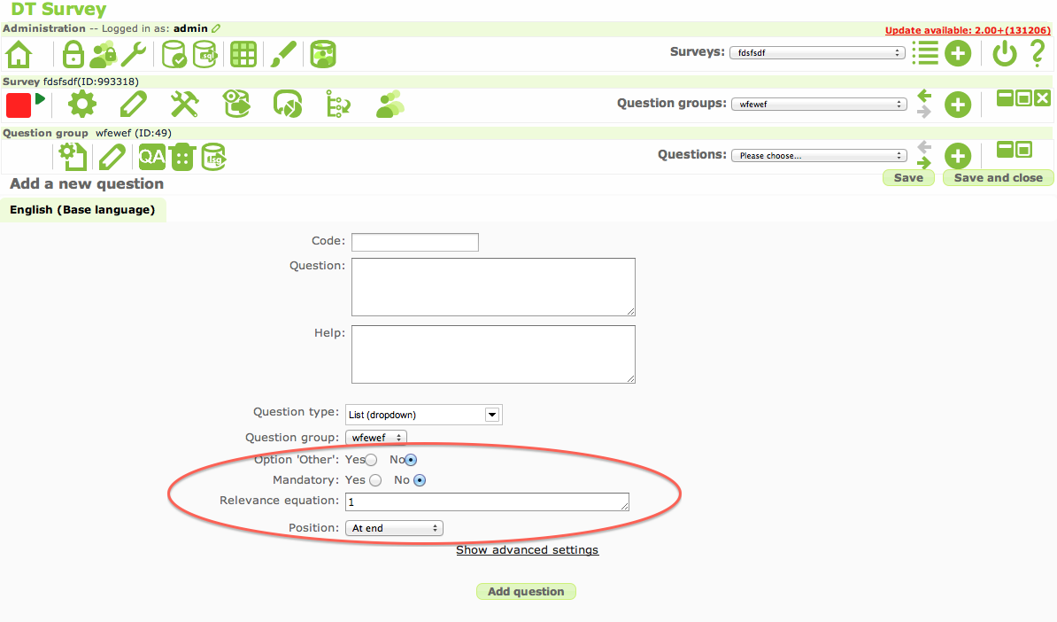The height and width of the screenshot is (622, 1057).
Task: Open the Surveys dropdown
Action: [x=817, y=52]
